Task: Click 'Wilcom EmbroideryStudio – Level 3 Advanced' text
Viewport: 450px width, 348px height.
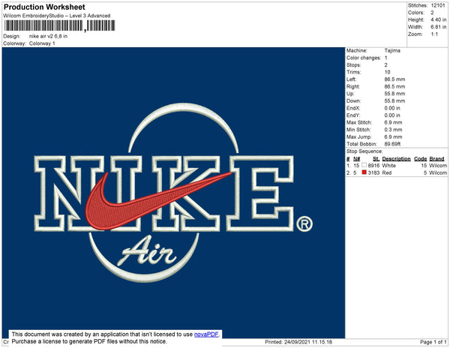Action: (x=57, y=16)
